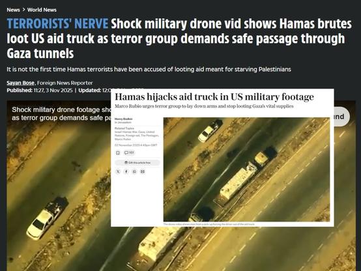The width and height of the screenshot is (361, 271).
Task: Click the inset image caption text
Action: point(209,224)
